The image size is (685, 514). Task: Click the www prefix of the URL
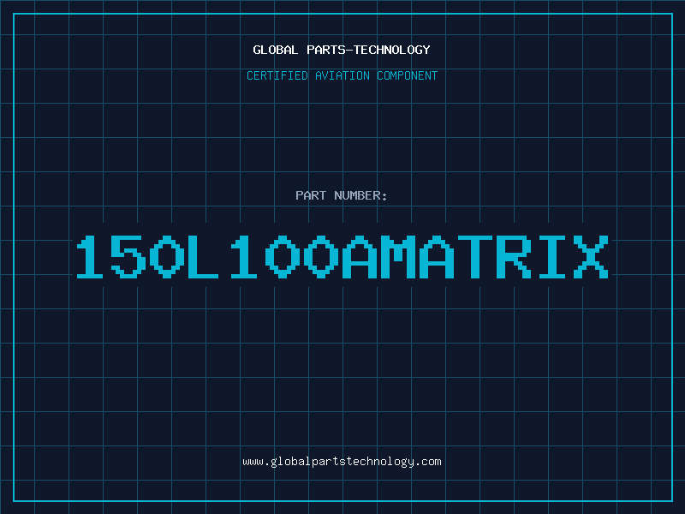pyautogui.click(x=253, y=462)
